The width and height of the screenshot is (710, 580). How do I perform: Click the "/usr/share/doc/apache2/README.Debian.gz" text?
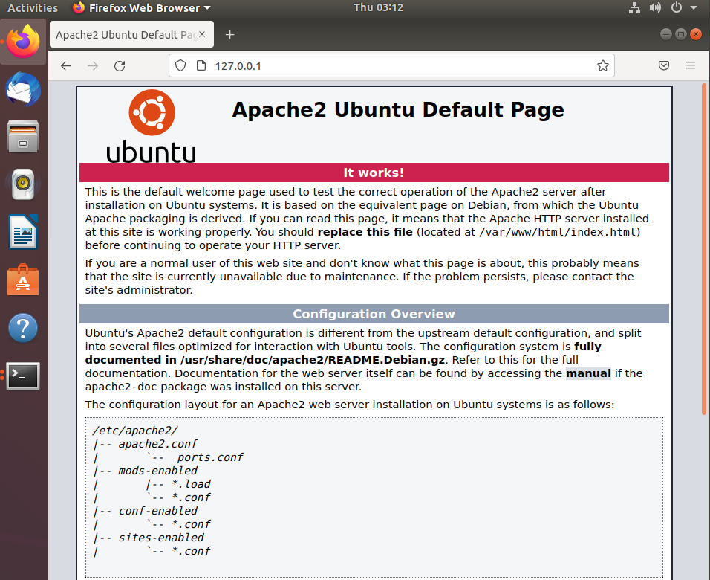[313, 360]
